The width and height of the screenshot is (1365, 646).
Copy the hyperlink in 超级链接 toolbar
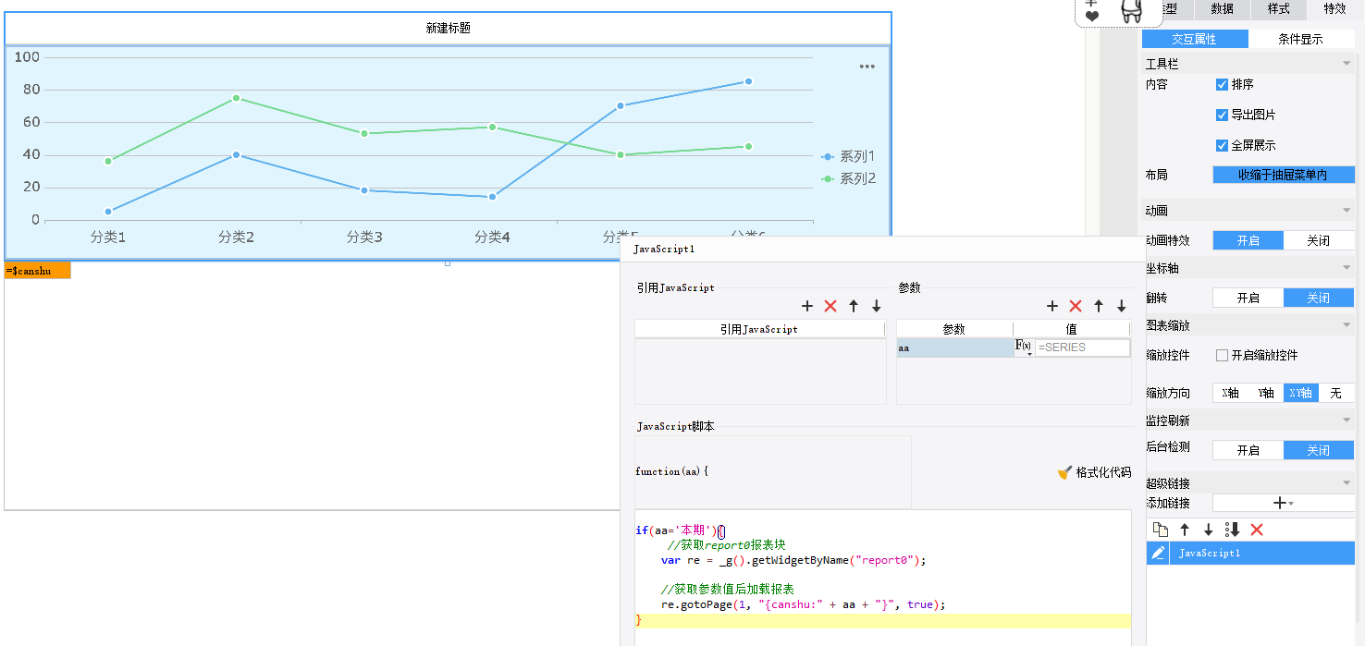tap(1160, 530)
